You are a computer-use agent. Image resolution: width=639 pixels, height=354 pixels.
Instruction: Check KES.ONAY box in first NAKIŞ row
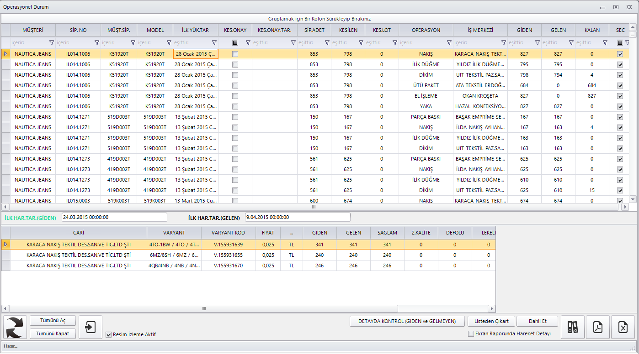(x=235, y=54)
